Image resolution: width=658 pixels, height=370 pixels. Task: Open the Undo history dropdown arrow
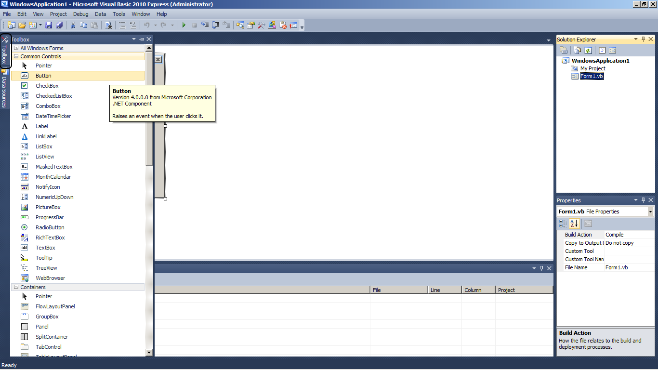(155, 25)
